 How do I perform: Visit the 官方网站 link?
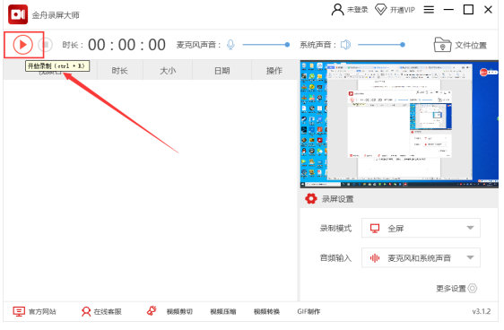coord(34,311)
